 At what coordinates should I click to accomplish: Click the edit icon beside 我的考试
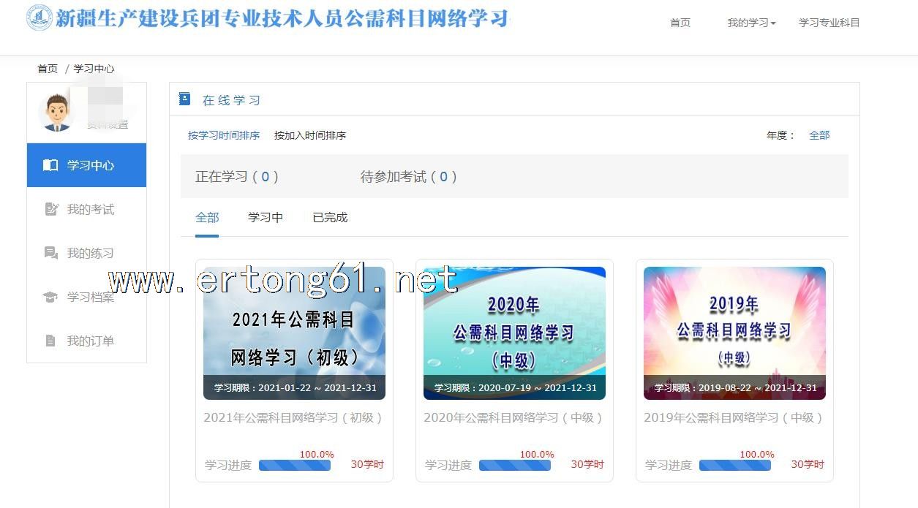click(51, 210)
